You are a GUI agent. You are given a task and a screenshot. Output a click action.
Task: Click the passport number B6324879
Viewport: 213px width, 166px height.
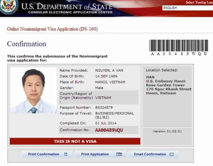pyautogui.click(x=104, y=108)
